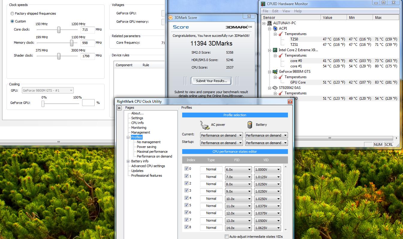Collapse the Profiles tree node
This screenshot has width=403, height=239.
coord(128,137)
